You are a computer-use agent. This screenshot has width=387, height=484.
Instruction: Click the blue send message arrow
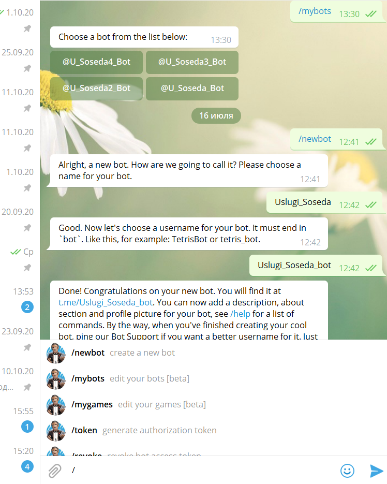pos(376,471)
